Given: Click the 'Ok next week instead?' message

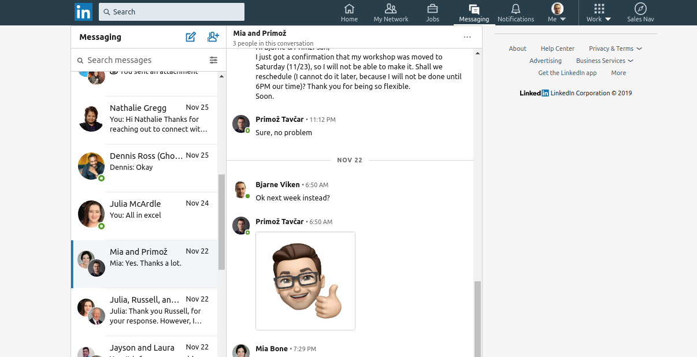Looking at the screenshot, I should tap(292, 198).
